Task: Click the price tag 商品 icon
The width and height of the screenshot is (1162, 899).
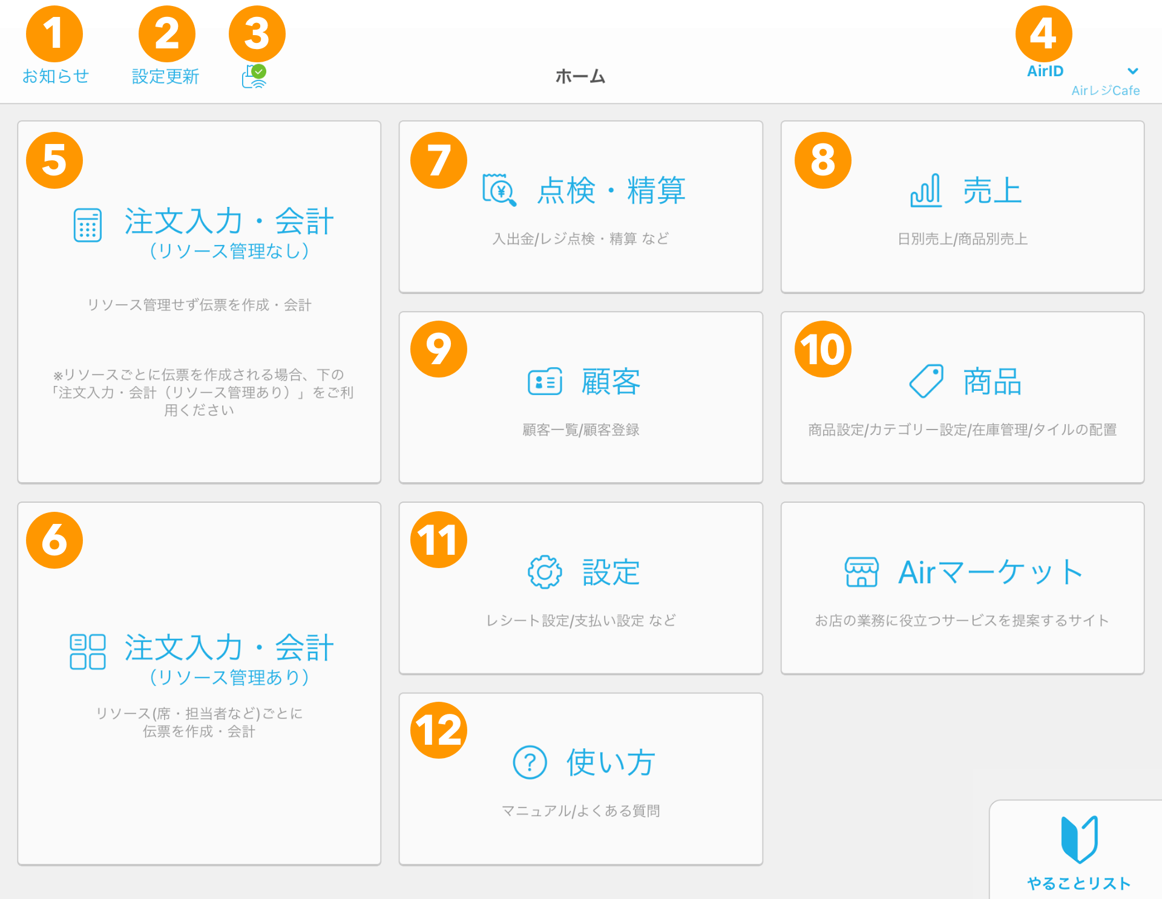Action: coord(926,381)
